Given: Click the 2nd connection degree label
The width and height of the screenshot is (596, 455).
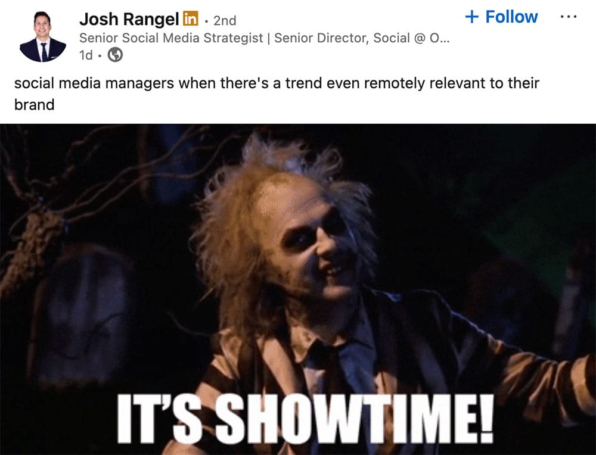Looking at the screenshot, I should (x=225, y=20).
